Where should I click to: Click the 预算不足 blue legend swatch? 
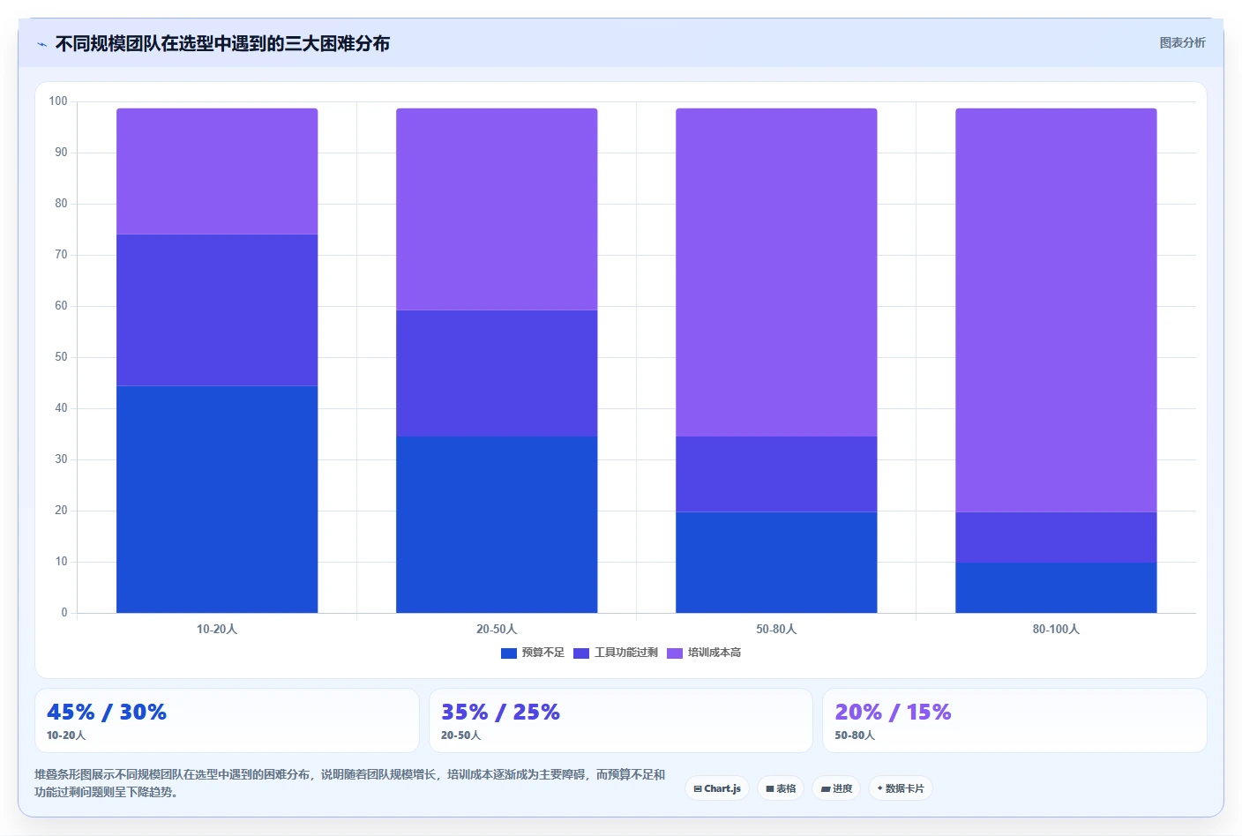click(x=509, y=653)
